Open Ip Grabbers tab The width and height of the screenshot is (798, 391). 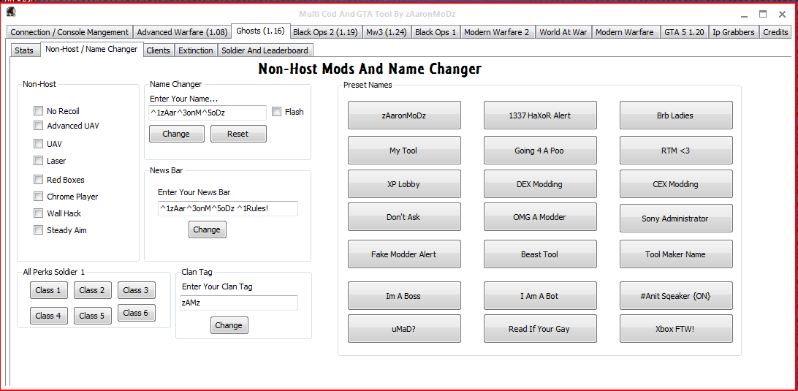(734, 32)
